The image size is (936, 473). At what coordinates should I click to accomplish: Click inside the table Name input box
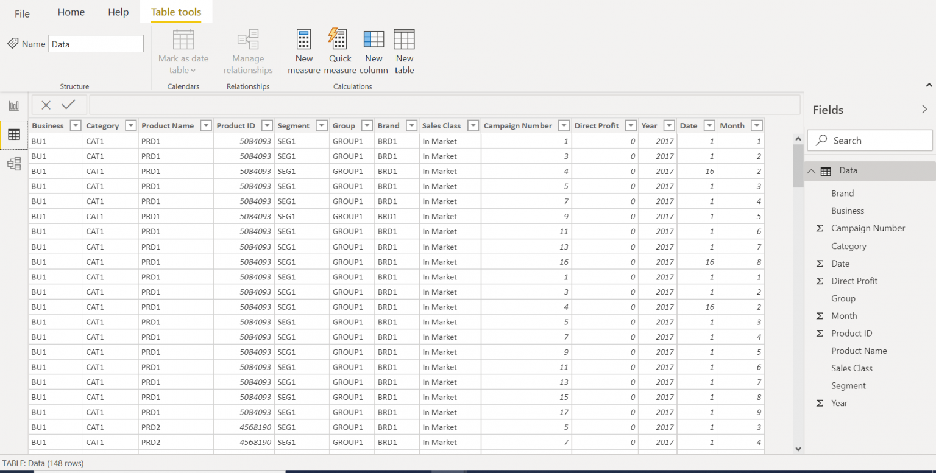coord(96,43)
